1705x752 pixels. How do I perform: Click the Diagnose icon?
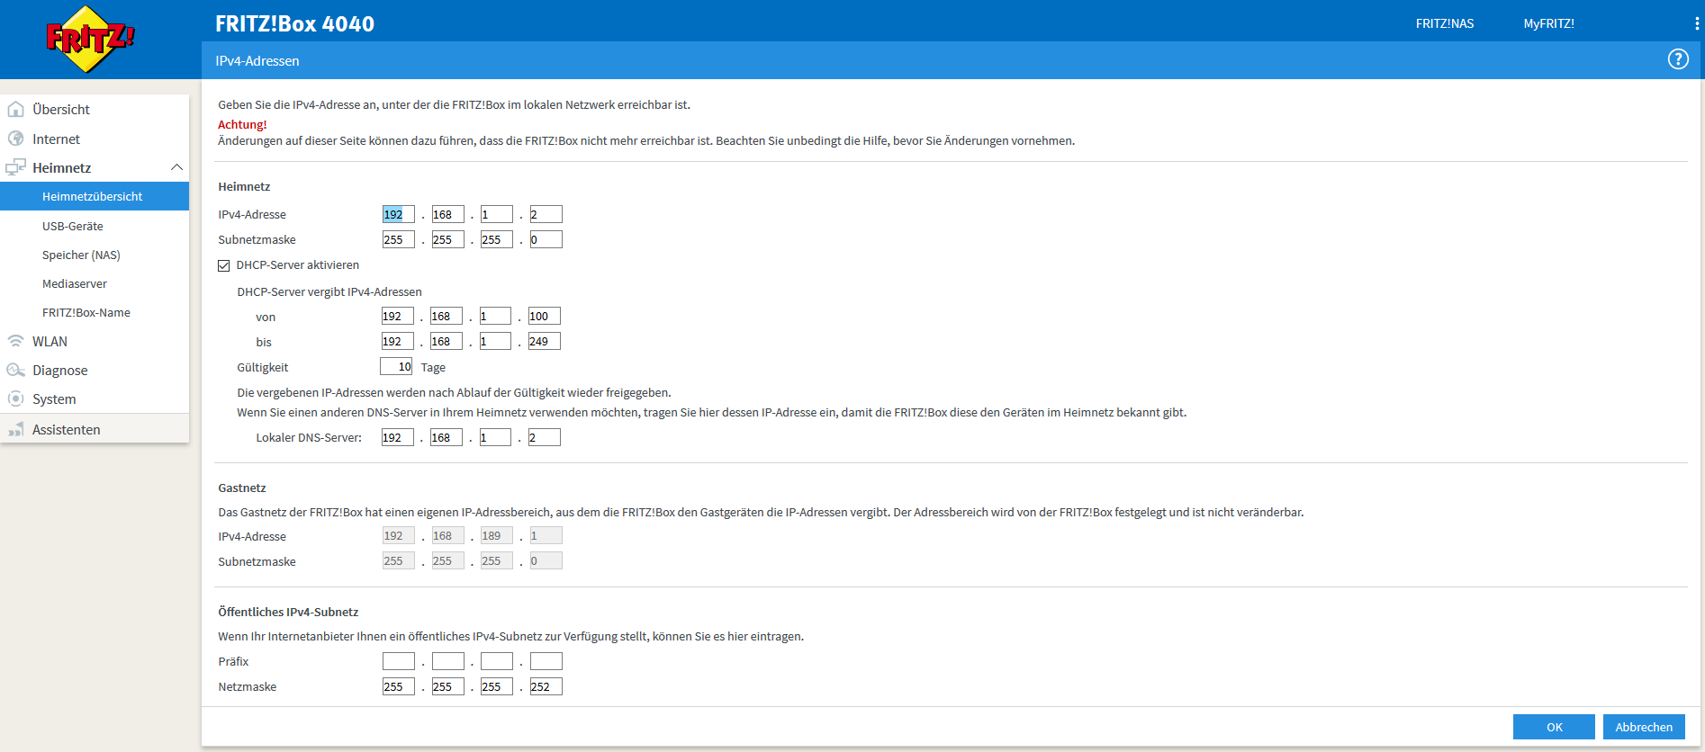tap(15, 370)
